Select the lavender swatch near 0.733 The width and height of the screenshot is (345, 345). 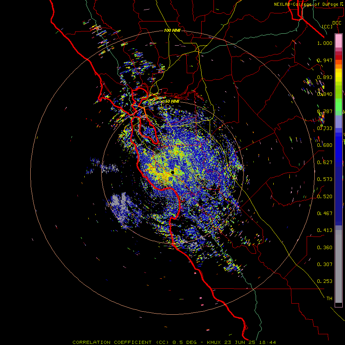pos(338,122)
